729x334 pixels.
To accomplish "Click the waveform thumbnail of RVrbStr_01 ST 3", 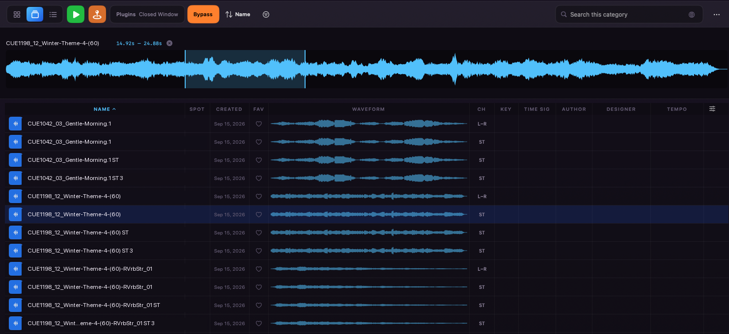I will (368, 323).
